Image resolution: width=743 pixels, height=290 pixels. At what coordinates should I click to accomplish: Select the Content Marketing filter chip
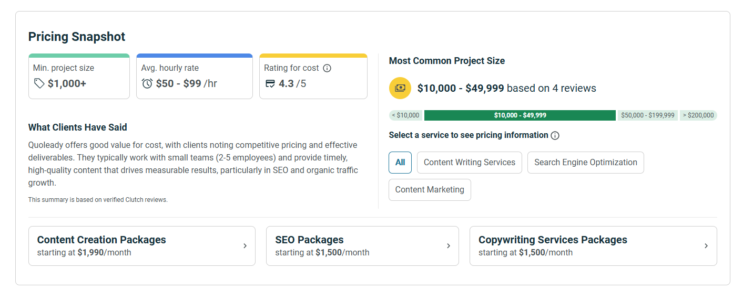[430, 190]
